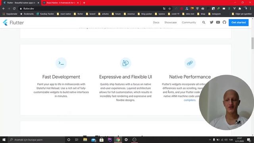The image size is (254, 143).
Task: Click the OBS Studio taskbar icon
Action: (134, 139)
